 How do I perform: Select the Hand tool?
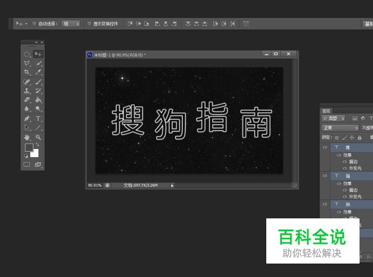point(27,137)
